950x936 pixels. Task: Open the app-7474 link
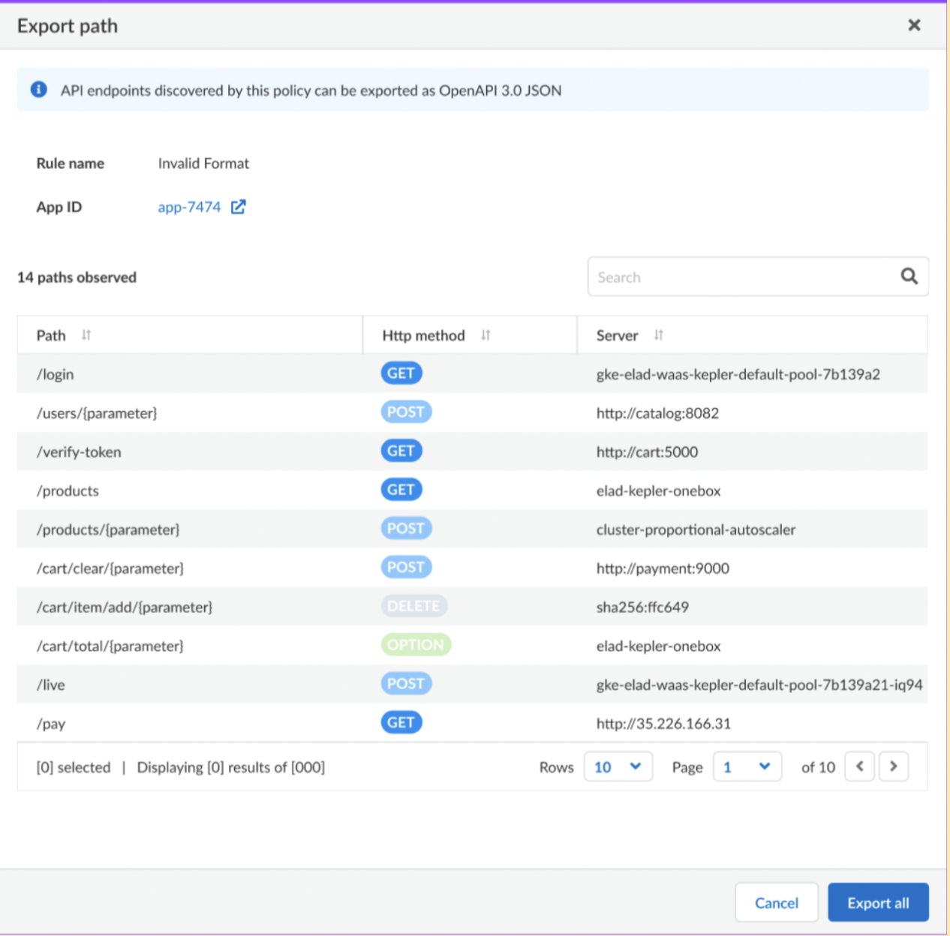pyautogui.click(x=189, y=207)
